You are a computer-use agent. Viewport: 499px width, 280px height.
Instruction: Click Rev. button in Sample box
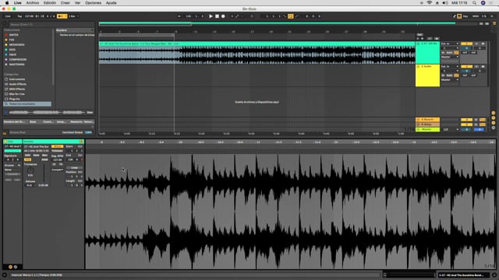[x=45, y=156]
